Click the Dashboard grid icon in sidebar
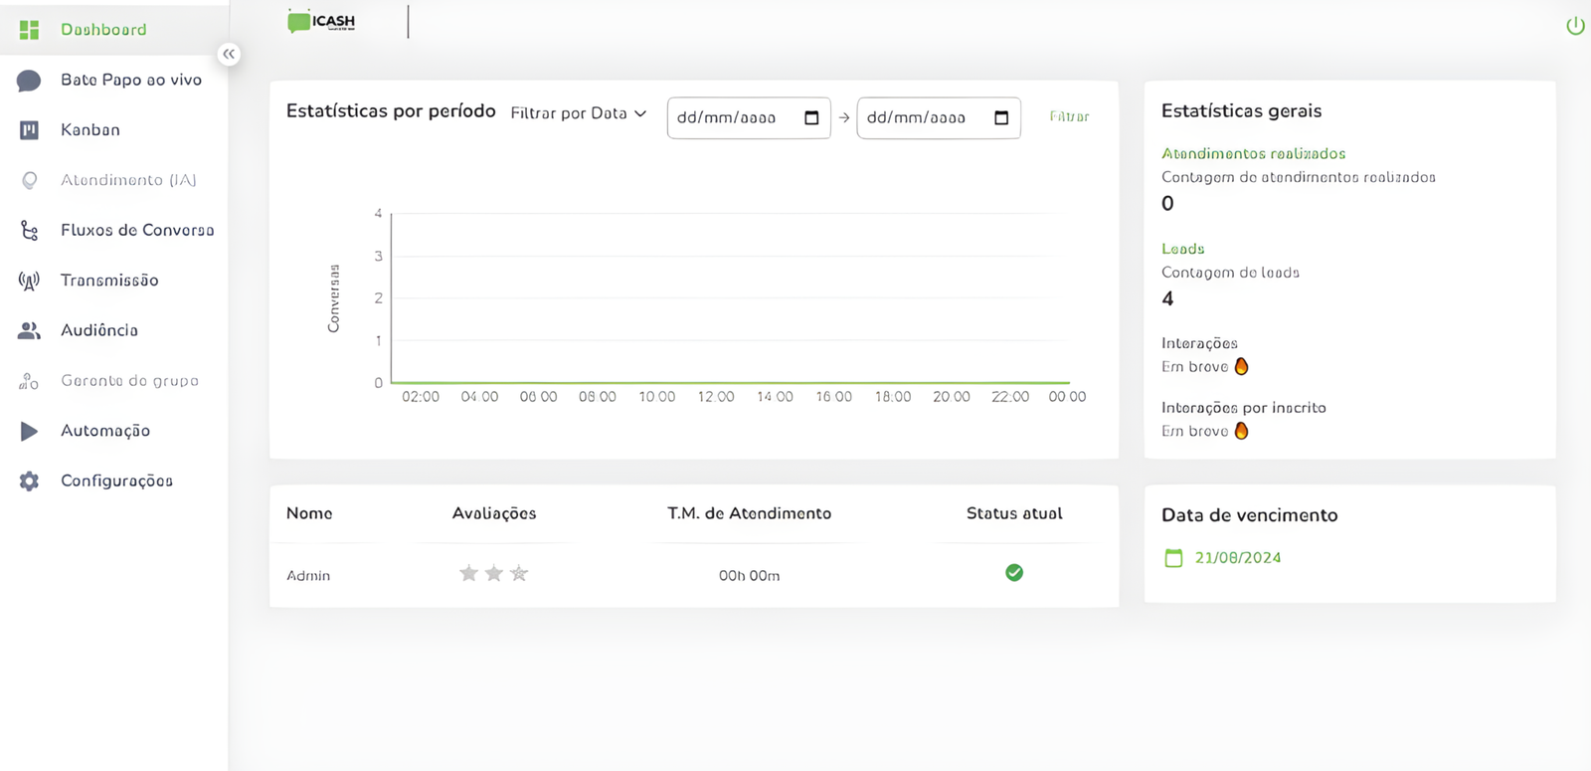The image size is (1591, 771). pos(29,30)
